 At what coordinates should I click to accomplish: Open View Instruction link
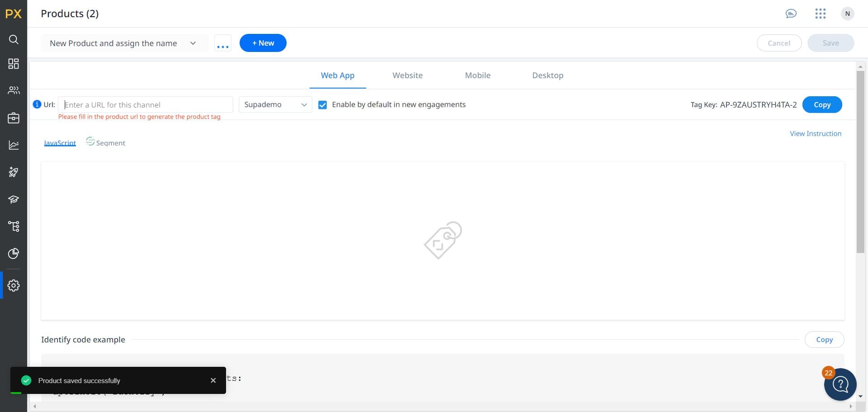(816, 133)
